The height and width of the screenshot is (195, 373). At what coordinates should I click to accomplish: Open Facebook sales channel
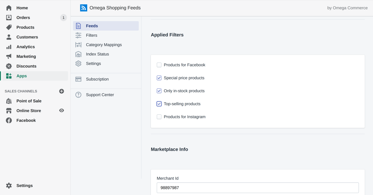[x=26, y=121]
